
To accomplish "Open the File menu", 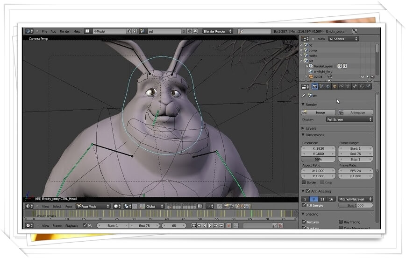I will [44, 31].
